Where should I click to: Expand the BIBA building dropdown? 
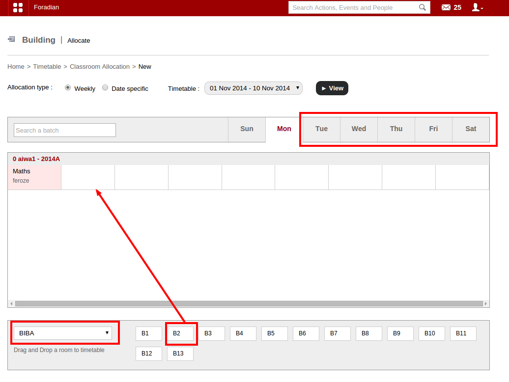click(x=63, y=333)
